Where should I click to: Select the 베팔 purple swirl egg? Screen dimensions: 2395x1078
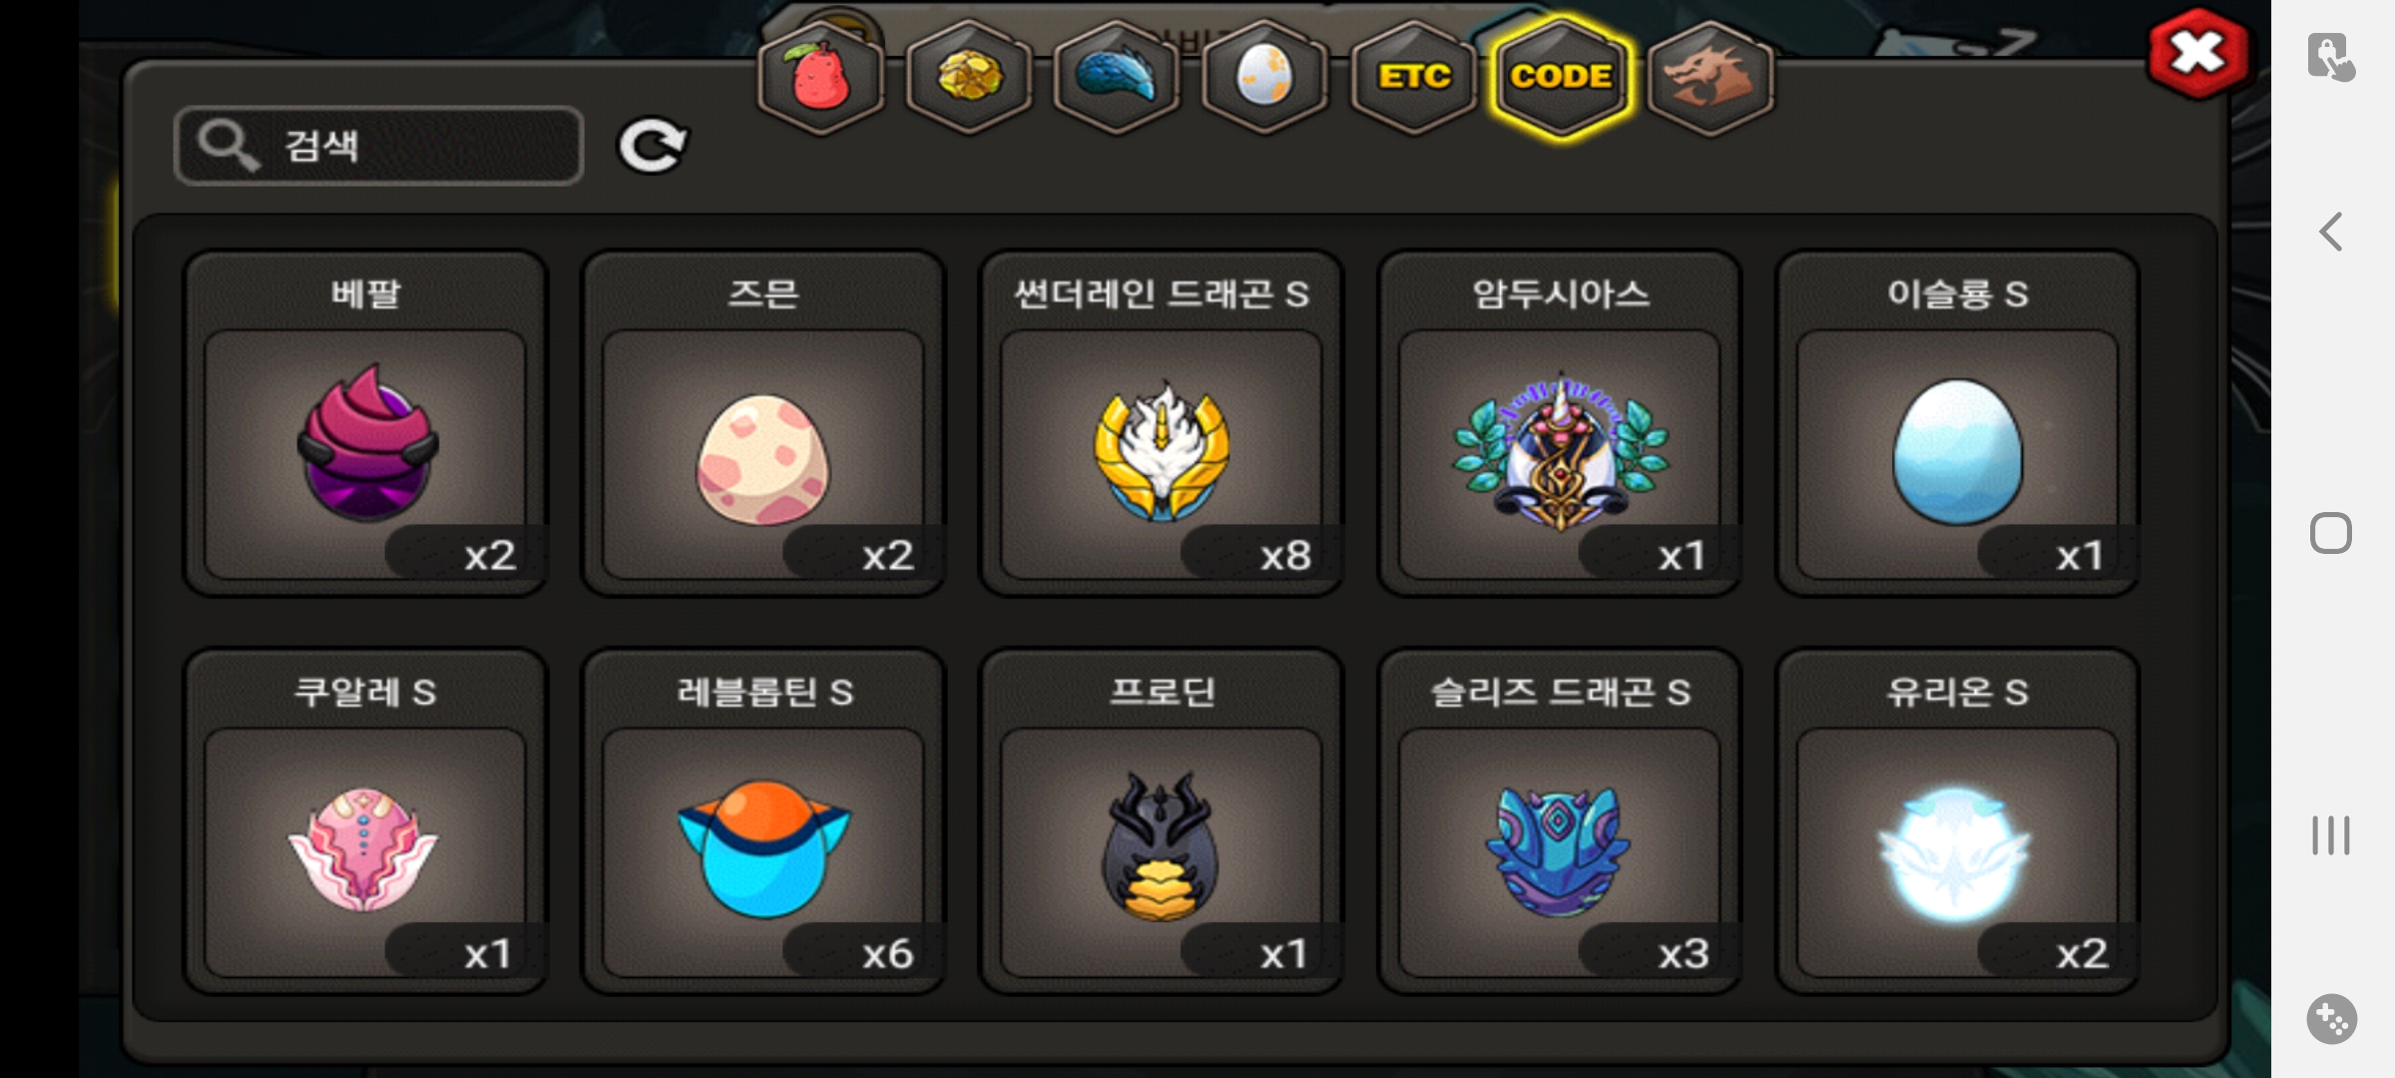coord(365,423)
